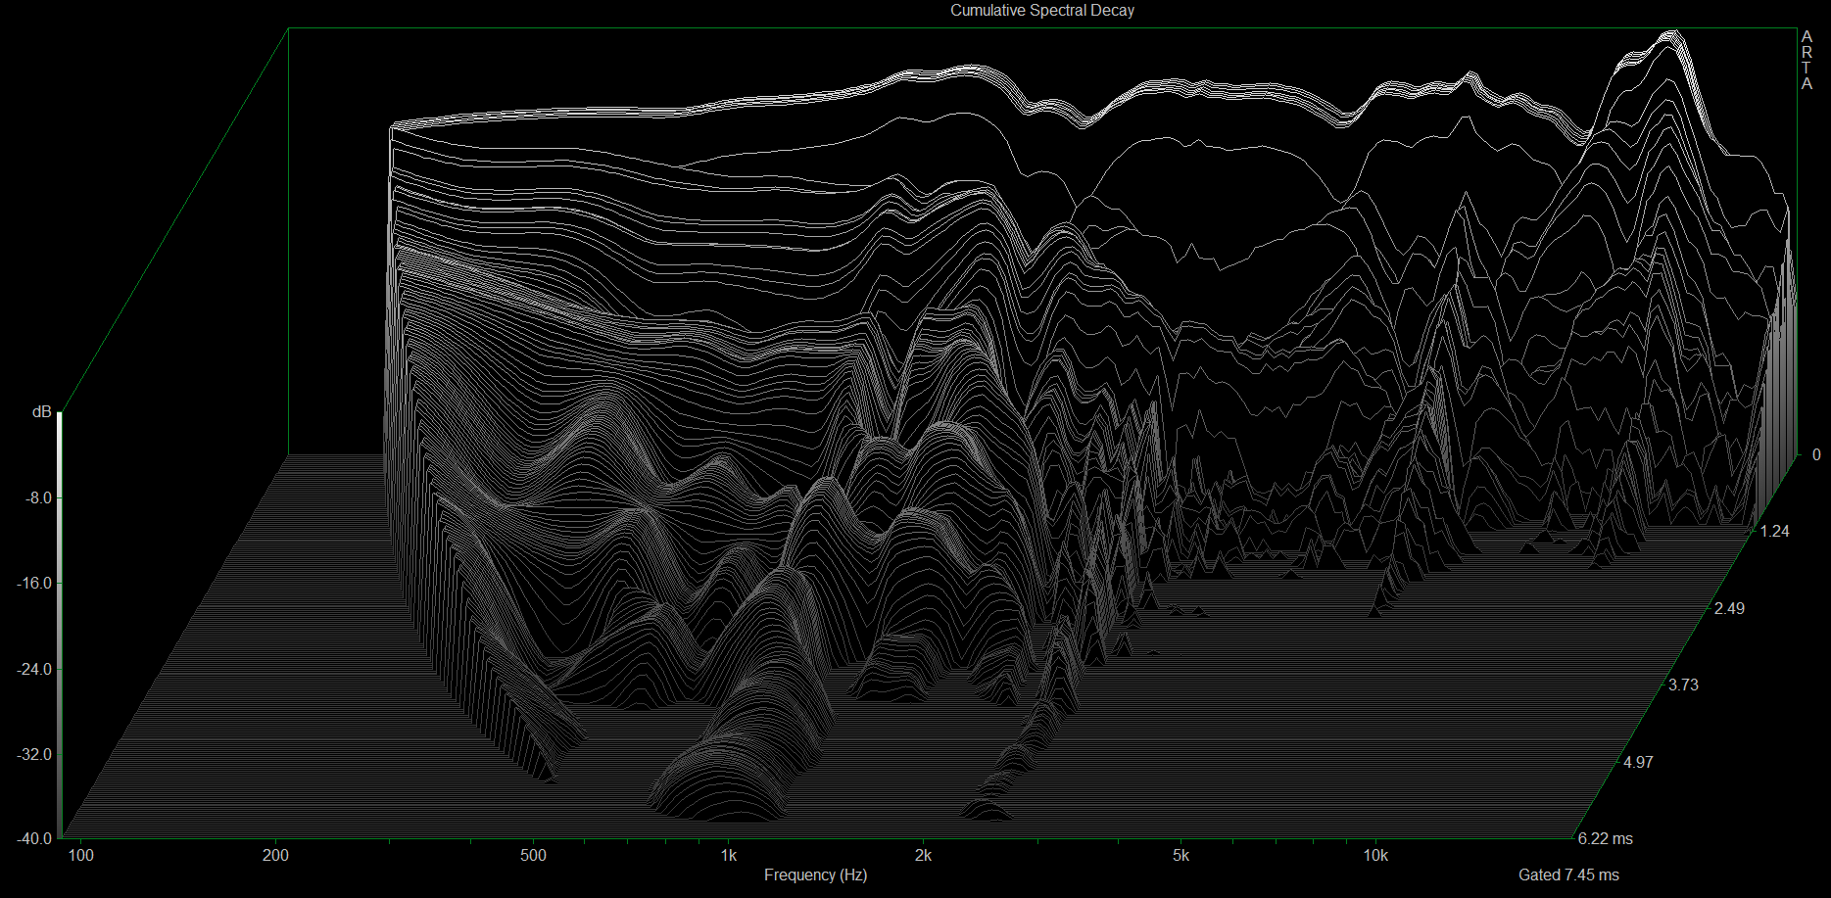Click the '10k' frequency axis label
The image size is (1831, 898).
[1376, 855]
